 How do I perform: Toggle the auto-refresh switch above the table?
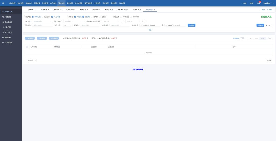pos(242,38)
